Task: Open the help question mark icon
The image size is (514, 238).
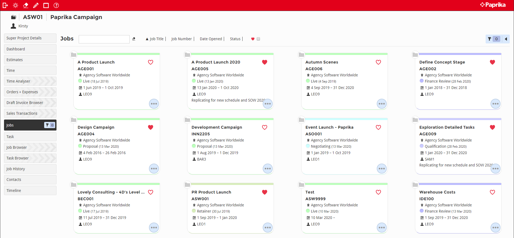Action: pyautogui.click(x=56, y=5)
